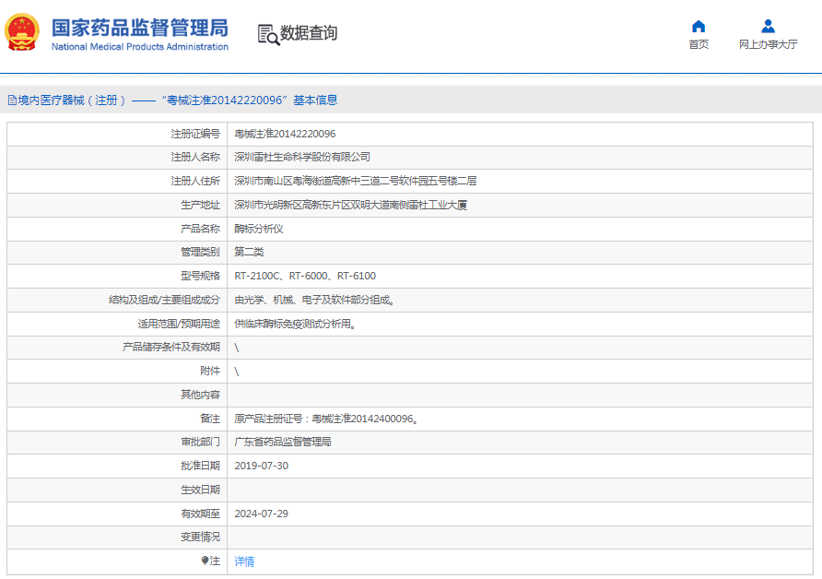822x579 pixels.
Task: Click the 注册人名称 label
Action: coord(195,157)
